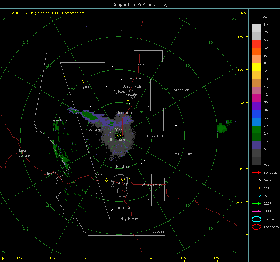The width and height of the screenshot is (280, 262).
Task: Choose the magenta 18TS arrow symbol
Action: (256, 212)
